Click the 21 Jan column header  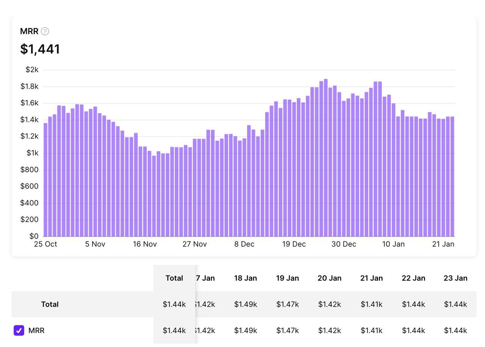pyautogui.click(x=371, y=278)
